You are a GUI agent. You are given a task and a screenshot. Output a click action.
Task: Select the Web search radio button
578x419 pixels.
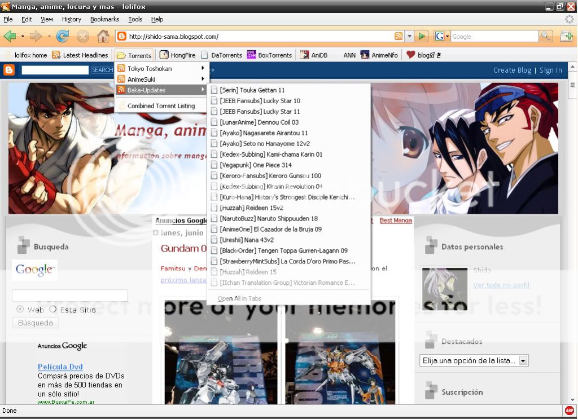click(x=20, y=308)
